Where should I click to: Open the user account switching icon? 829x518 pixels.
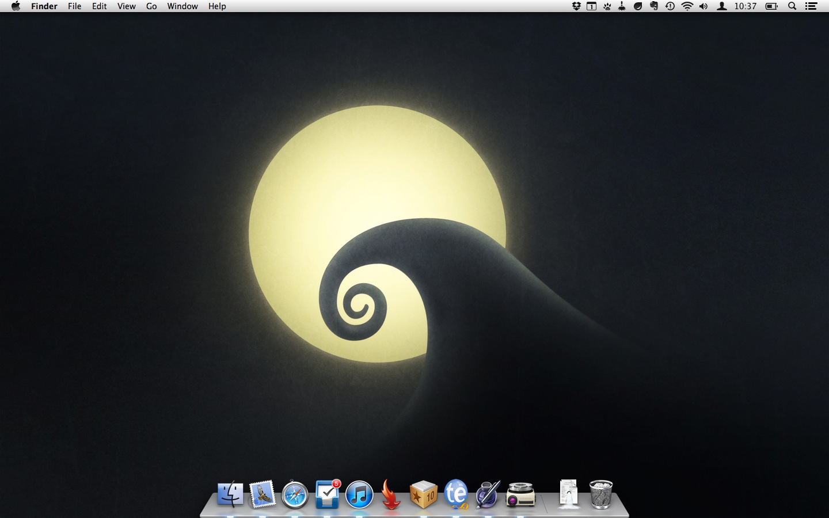point(721,6)
